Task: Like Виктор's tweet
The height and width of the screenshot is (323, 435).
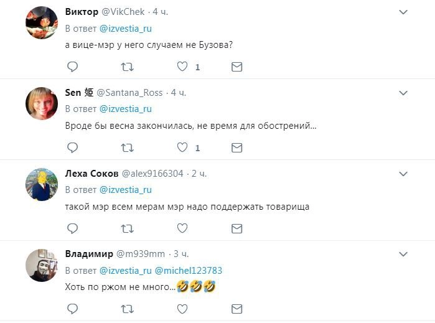Action: tap(182, 67)
